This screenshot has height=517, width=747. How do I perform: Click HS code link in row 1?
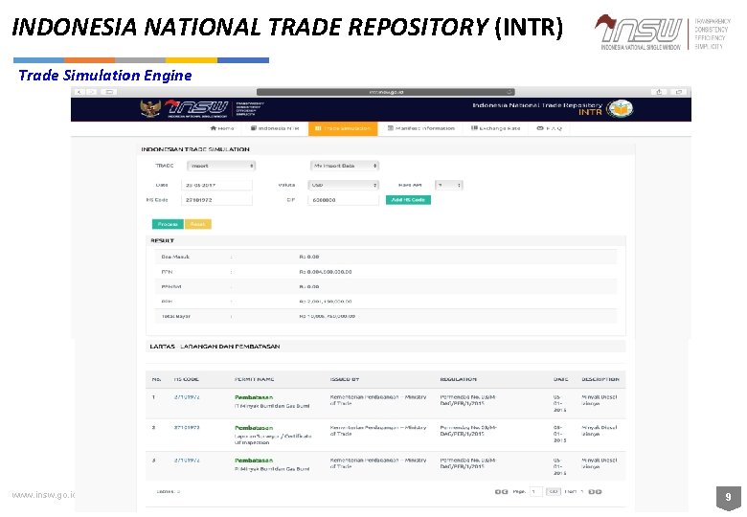(x=187, y=397)
